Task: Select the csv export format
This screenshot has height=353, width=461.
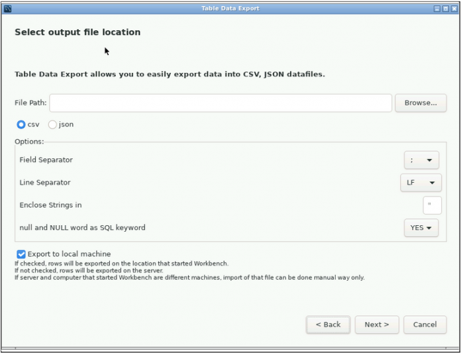Action: 21,125
